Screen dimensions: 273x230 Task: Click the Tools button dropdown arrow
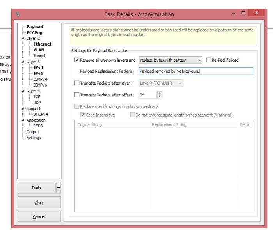point(58,188)
